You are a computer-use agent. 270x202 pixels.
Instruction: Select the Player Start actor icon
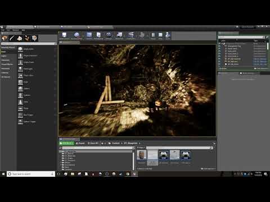(x=20, y=75)
